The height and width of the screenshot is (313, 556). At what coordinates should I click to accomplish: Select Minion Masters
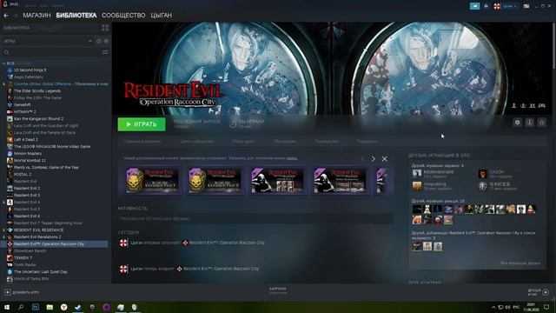tap(28, 154)
